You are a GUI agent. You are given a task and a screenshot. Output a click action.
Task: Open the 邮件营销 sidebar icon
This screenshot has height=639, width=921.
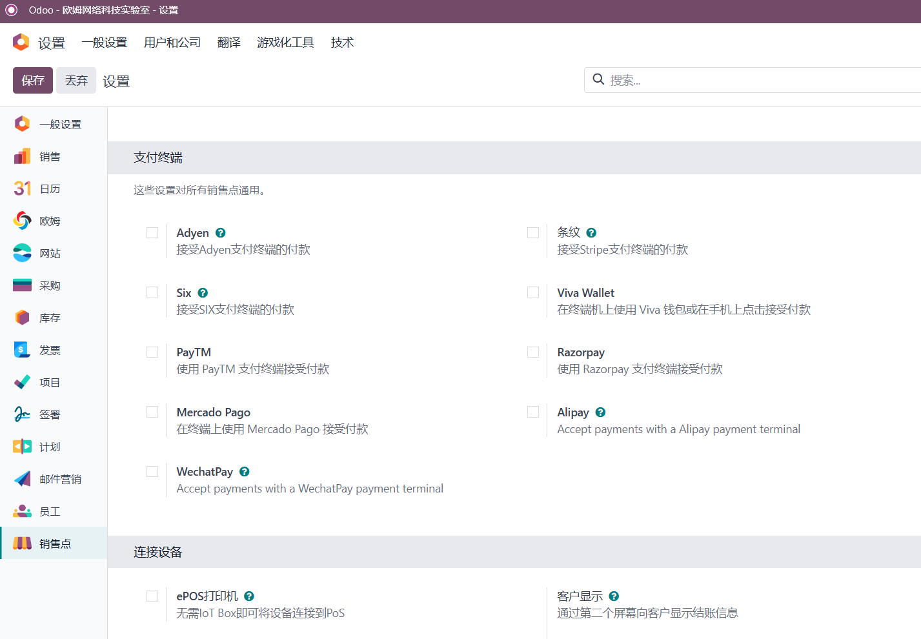[x=22, y=479]
